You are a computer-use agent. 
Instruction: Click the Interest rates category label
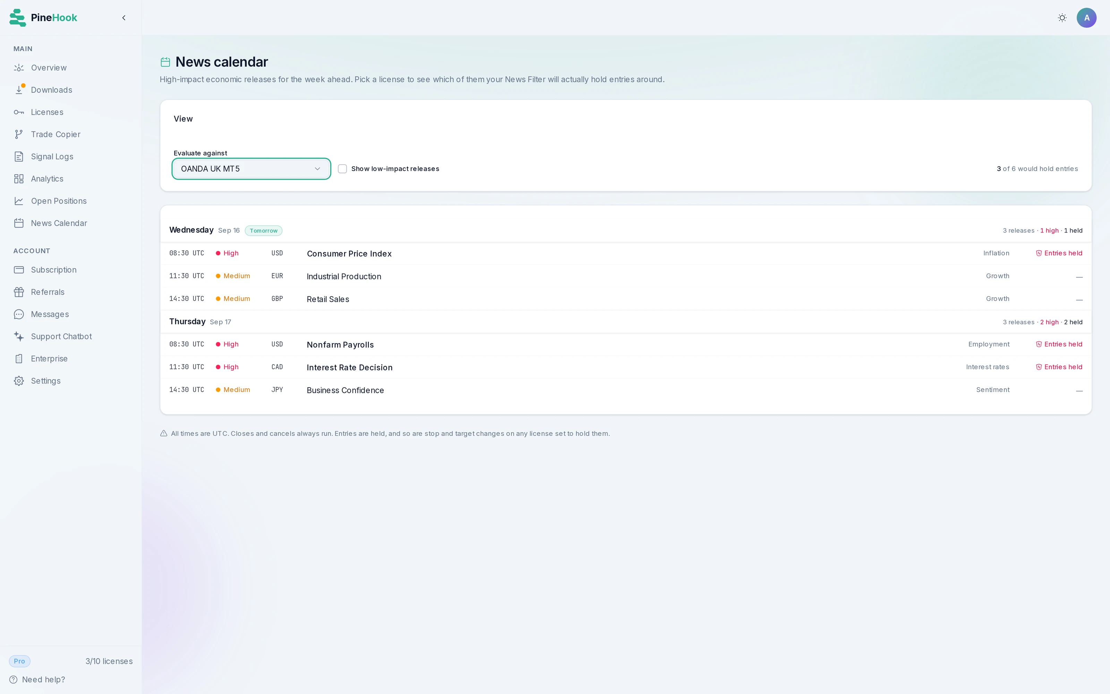click(x=988, y=367)
